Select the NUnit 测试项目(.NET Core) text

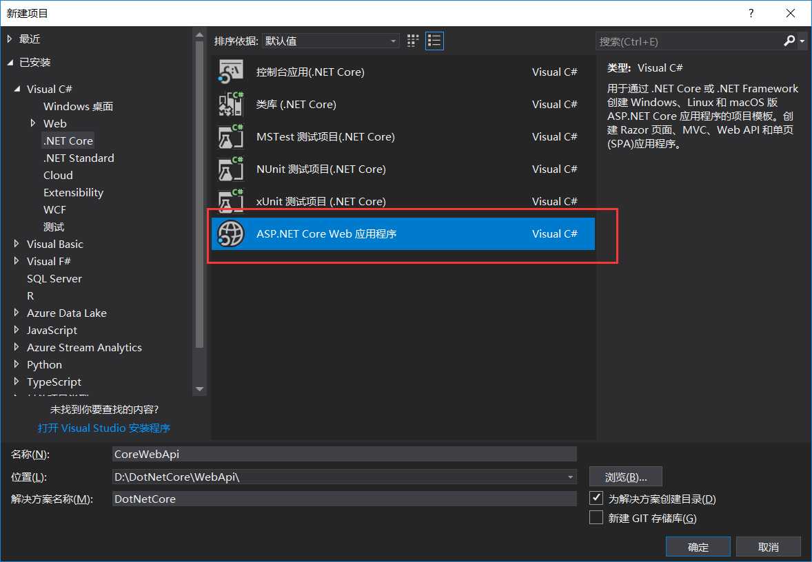[x=321, y=169]
